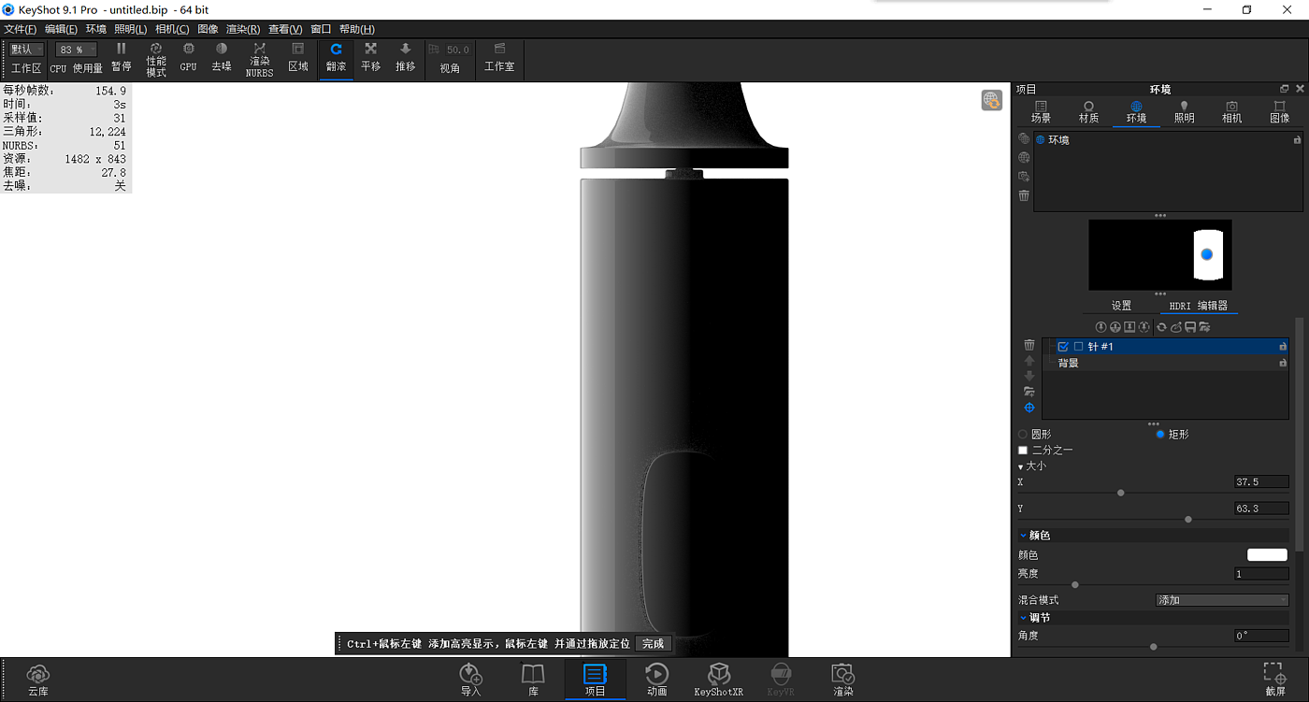Screen dimensions: 1309x702
Task: Take a screenshot (截屏)
Action: 1274,680
